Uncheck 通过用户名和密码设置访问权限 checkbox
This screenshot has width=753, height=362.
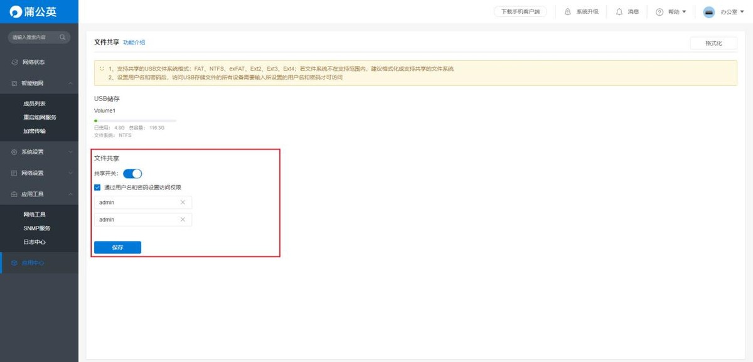coord(97,187)
